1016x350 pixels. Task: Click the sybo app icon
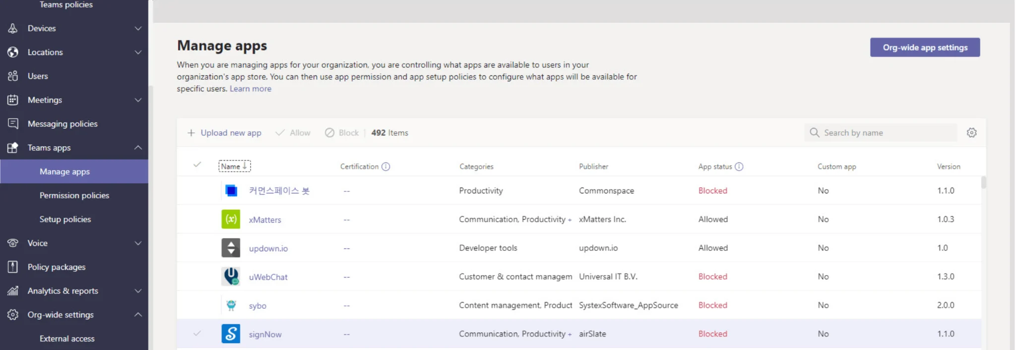(x=231, y=305)
